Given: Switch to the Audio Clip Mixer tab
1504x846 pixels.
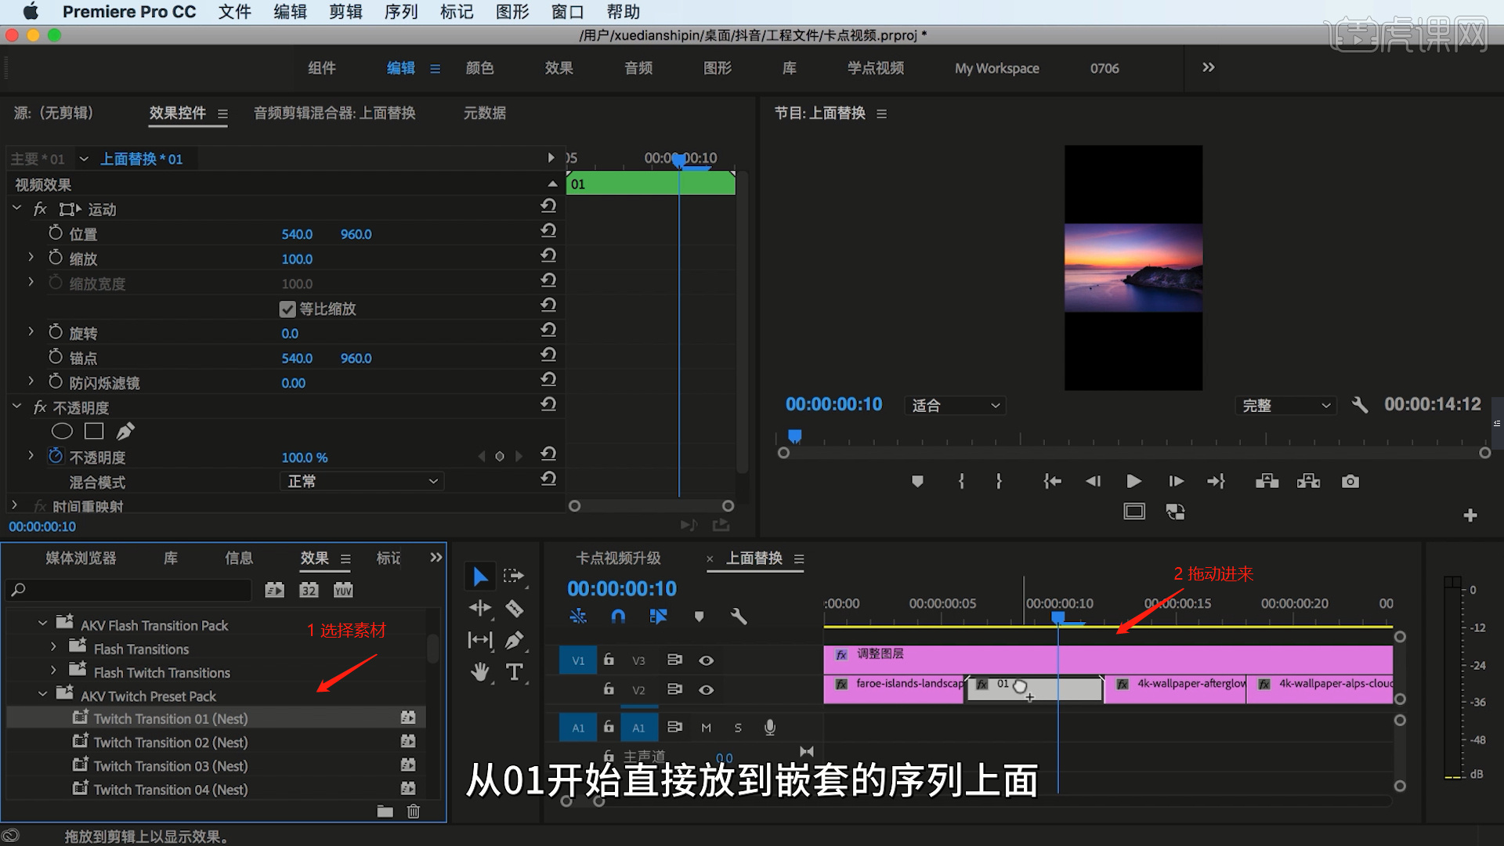Looking at the screenshot, I should pyautogui.click(x=334, y=113).
